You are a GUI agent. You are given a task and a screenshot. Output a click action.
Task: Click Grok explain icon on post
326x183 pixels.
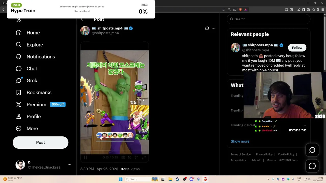tap(207, 28)
